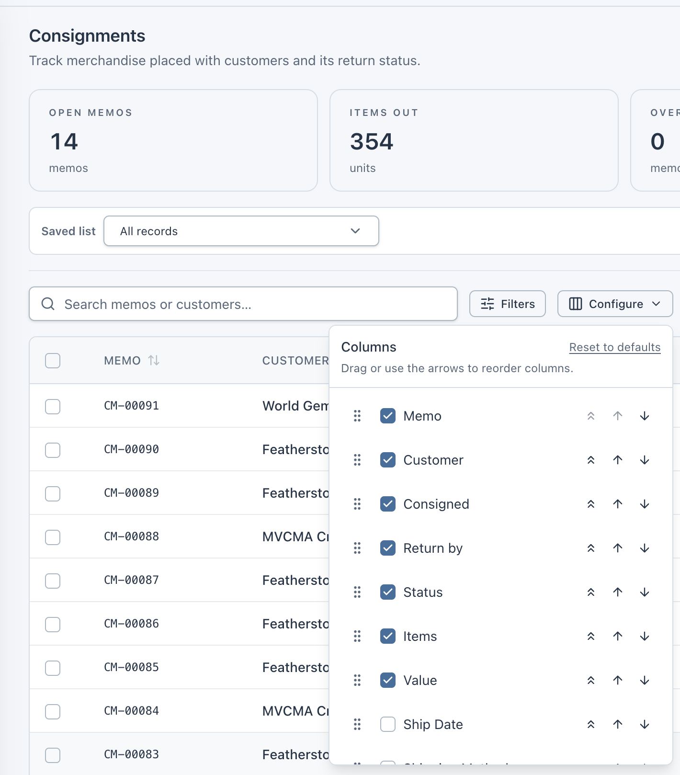Image resolution: width=680 pixels, height=775 pixels.
Task: Click the Items Out summary card
Action: pyautogui.click(x=474, y=140)
